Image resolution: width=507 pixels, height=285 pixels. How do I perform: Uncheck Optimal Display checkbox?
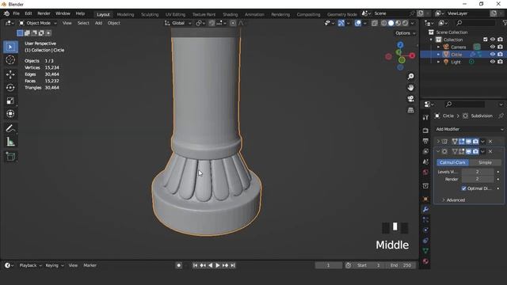[x=463, y=188]
